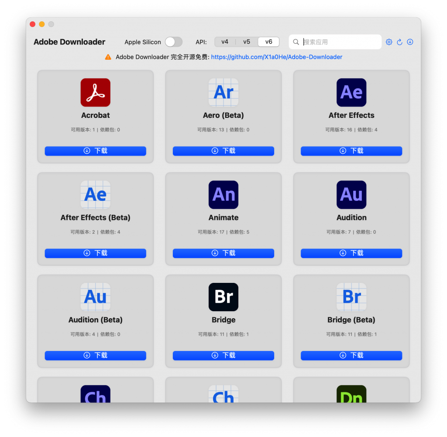Click '可用版本: 1 | 依赖包: 0' under Acrobat
This screenshot has height=437, width=447.
pos(95,130)
